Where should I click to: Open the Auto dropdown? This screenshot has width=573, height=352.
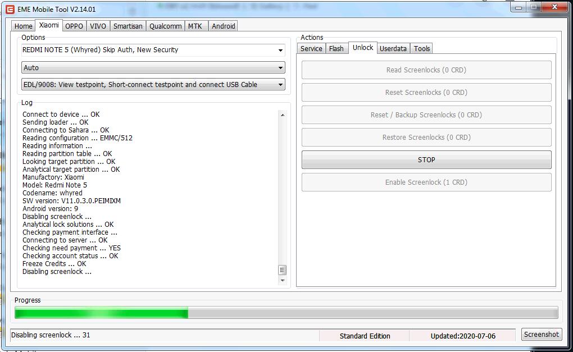tap(153, 67)
